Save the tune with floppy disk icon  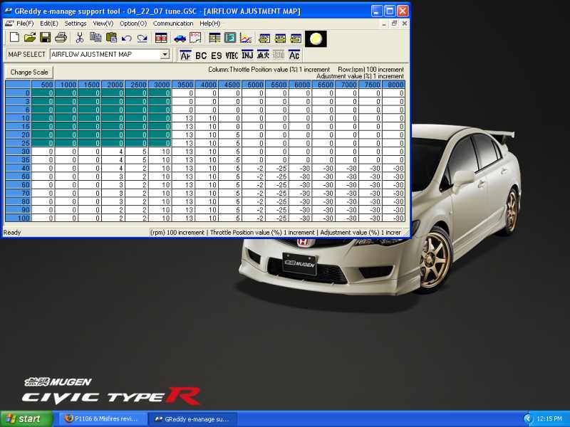[x=45, y=38]
